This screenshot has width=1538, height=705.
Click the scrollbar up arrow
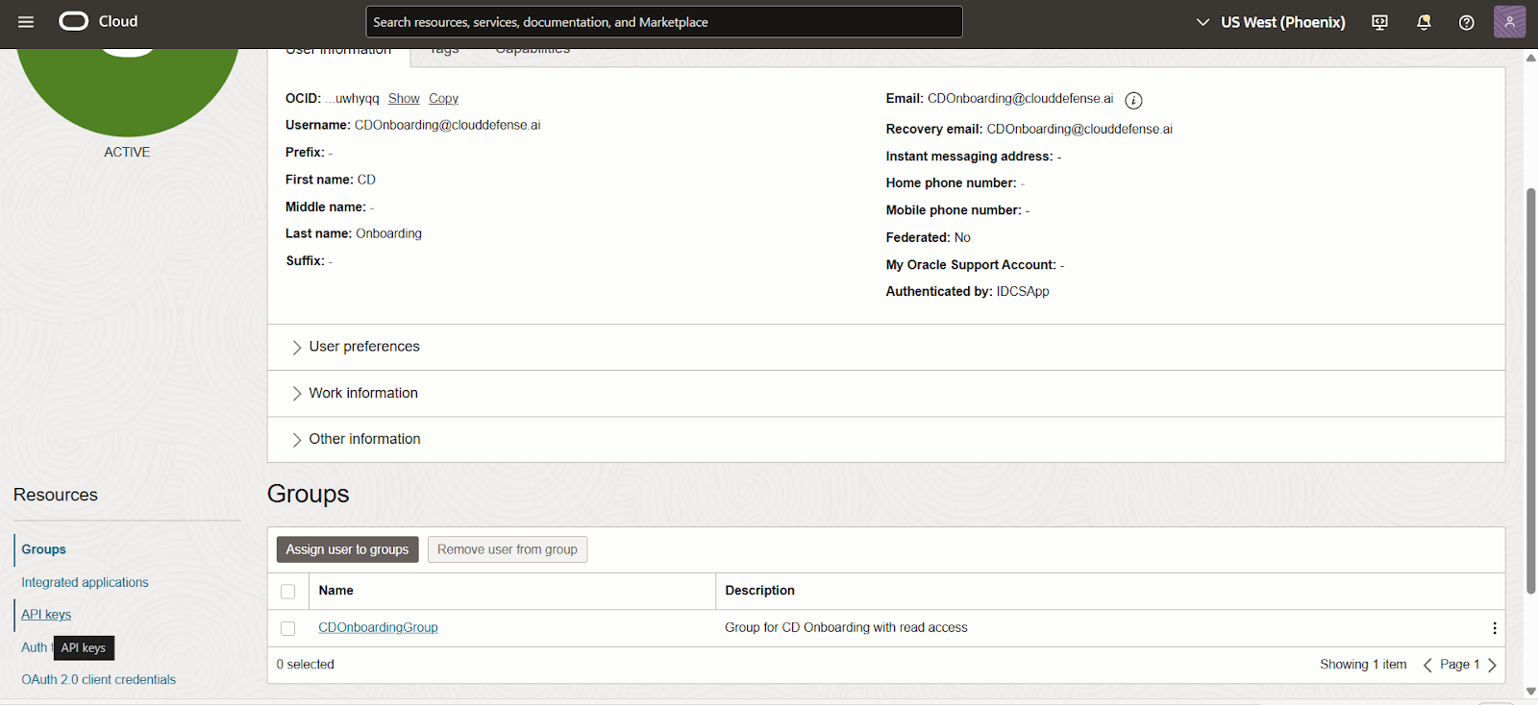(x=1531, y=58)
